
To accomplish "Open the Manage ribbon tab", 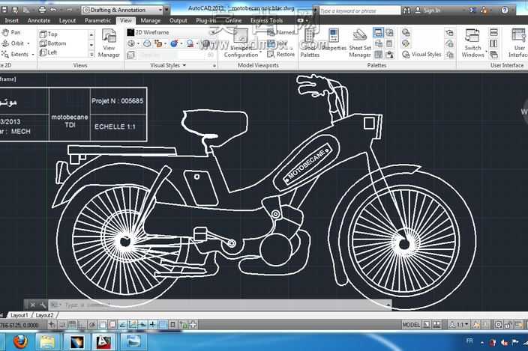I will click(151, 20).
